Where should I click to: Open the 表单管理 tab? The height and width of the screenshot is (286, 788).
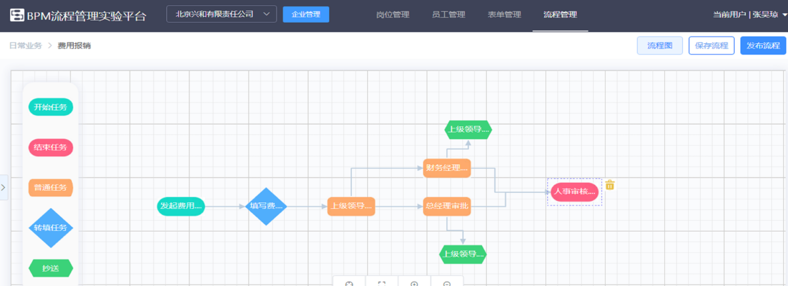(x=504, y=15)
